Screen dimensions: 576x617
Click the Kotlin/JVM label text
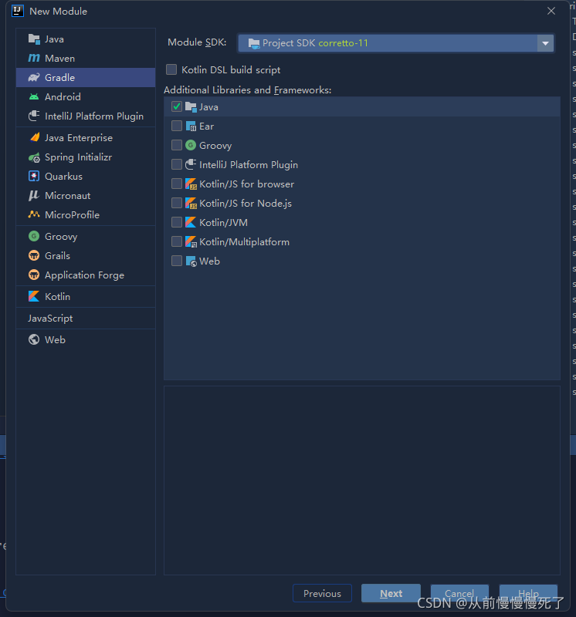[x=223, y=223]
